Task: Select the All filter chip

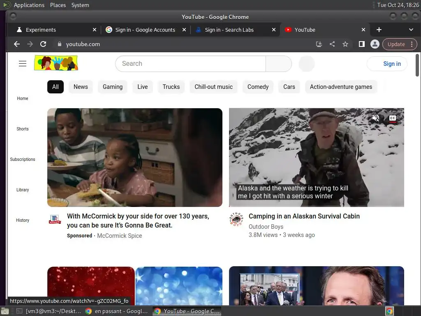Action: tap(56, 87)
